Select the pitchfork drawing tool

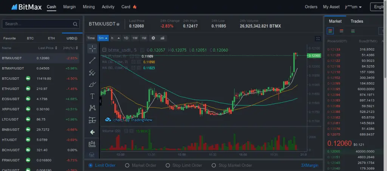click(x=92, y=72)
